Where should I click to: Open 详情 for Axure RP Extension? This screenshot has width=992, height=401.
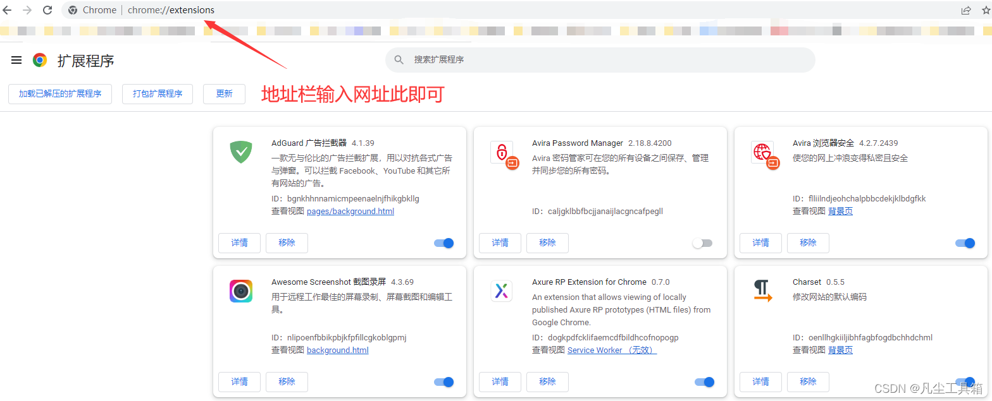500,382
